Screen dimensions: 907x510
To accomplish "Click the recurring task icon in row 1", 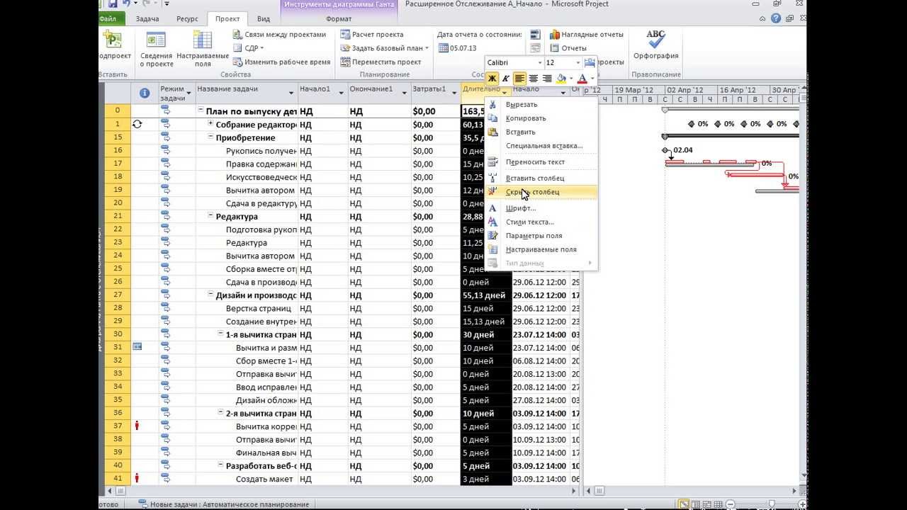I will (137, 124).
